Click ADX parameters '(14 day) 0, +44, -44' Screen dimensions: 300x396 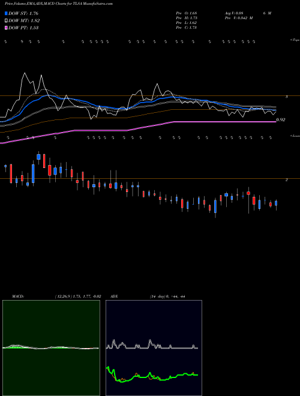click(167, 296)
